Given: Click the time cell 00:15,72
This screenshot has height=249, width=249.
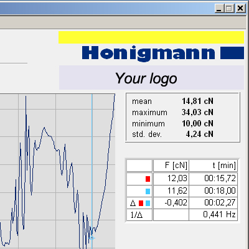Looking at the screenshot, I should click(x=214, y=179).
